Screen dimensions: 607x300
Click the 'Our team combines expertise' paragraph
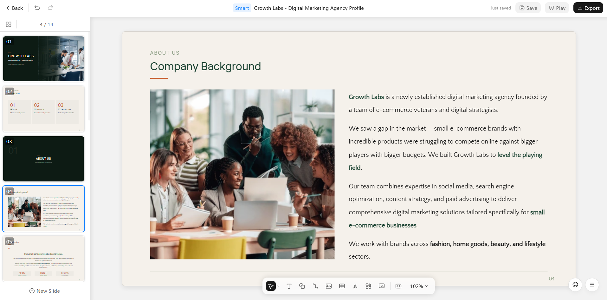[447, 206]
